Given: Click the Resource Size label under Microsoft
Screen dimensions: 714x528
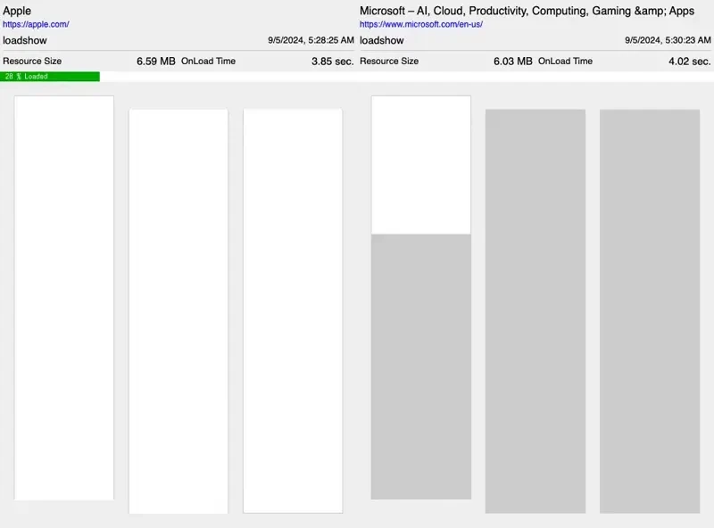Looking at the screenshot, I should 389,61.
